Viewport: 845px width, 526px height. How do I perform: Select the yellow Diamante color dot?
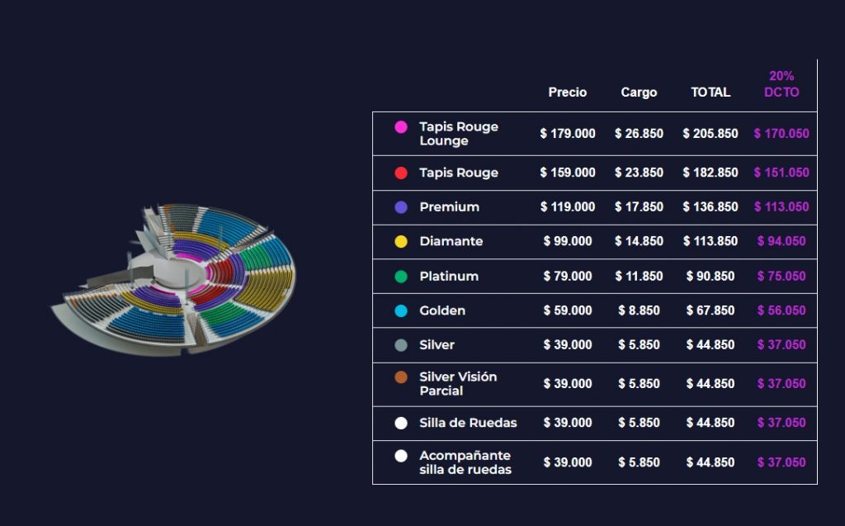tap(401, 242)
